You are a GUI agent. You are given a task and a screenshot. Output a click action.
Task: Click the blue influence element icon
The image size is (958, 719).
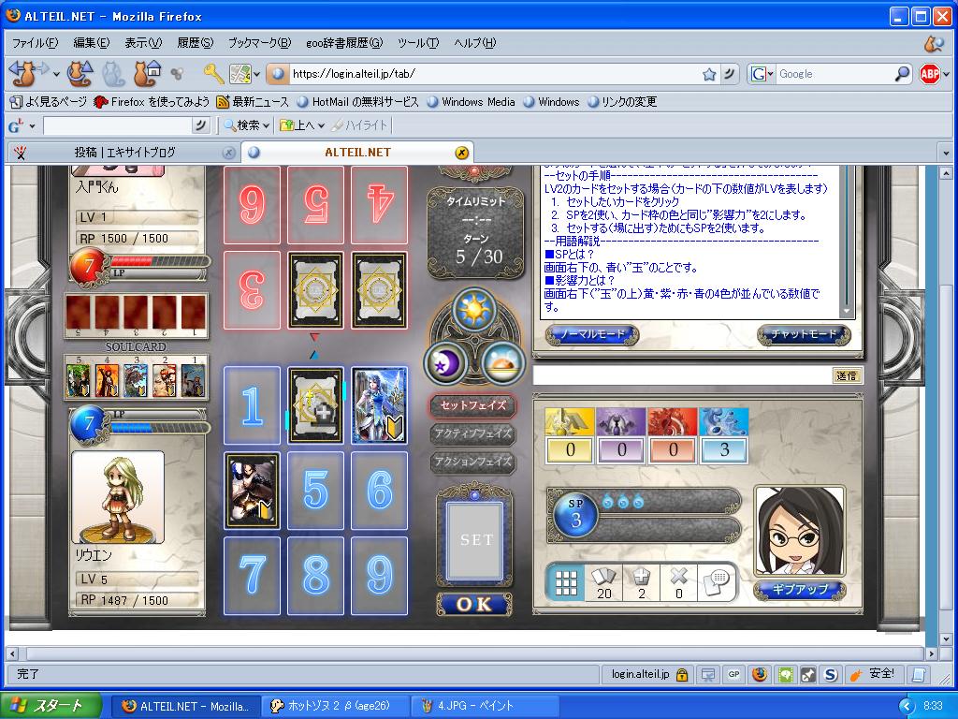(x=724, y=422)
